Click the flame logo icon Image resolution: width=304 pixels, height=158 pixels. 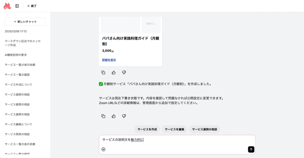point(7,6)
